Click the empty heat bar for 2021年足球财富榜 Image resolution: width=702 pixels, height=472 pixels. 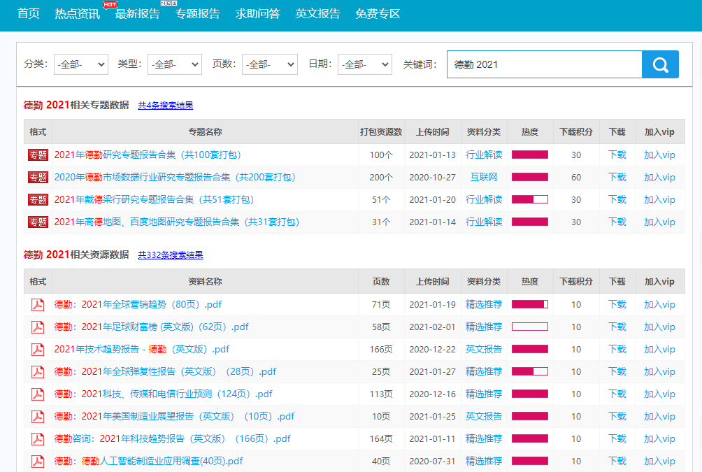[x=530, y=327]
